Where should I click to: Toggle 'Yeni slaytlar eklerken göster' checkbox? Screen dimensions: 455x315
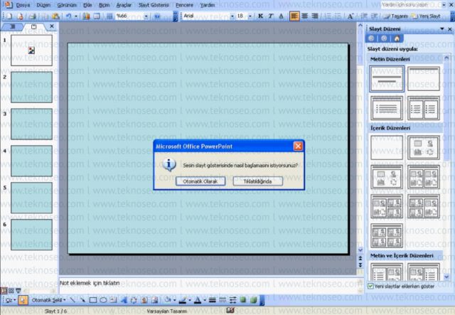[370, 286]
